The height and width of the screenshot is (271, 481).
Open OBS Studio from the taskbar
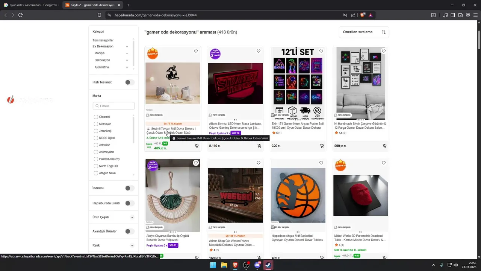[246, 265]
